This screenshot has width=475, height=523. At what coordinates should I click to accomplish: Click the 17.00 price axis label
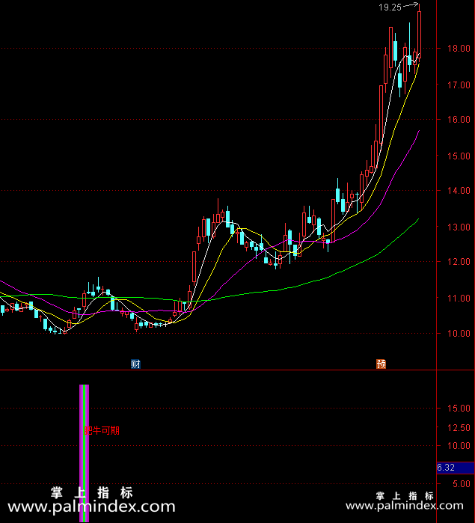[459, 85]
